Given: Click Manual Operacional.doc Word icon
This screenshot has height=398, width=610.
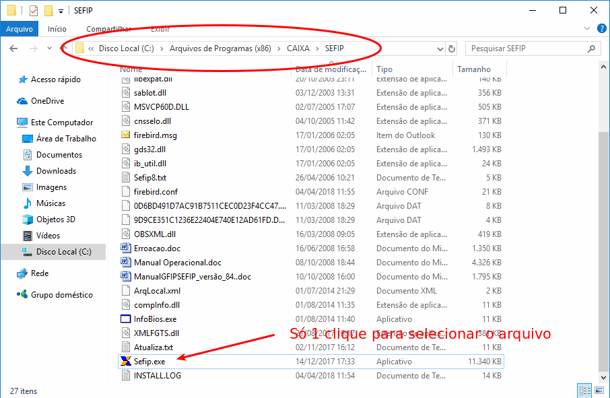Looking at the screenshot, I should [126, 262].
